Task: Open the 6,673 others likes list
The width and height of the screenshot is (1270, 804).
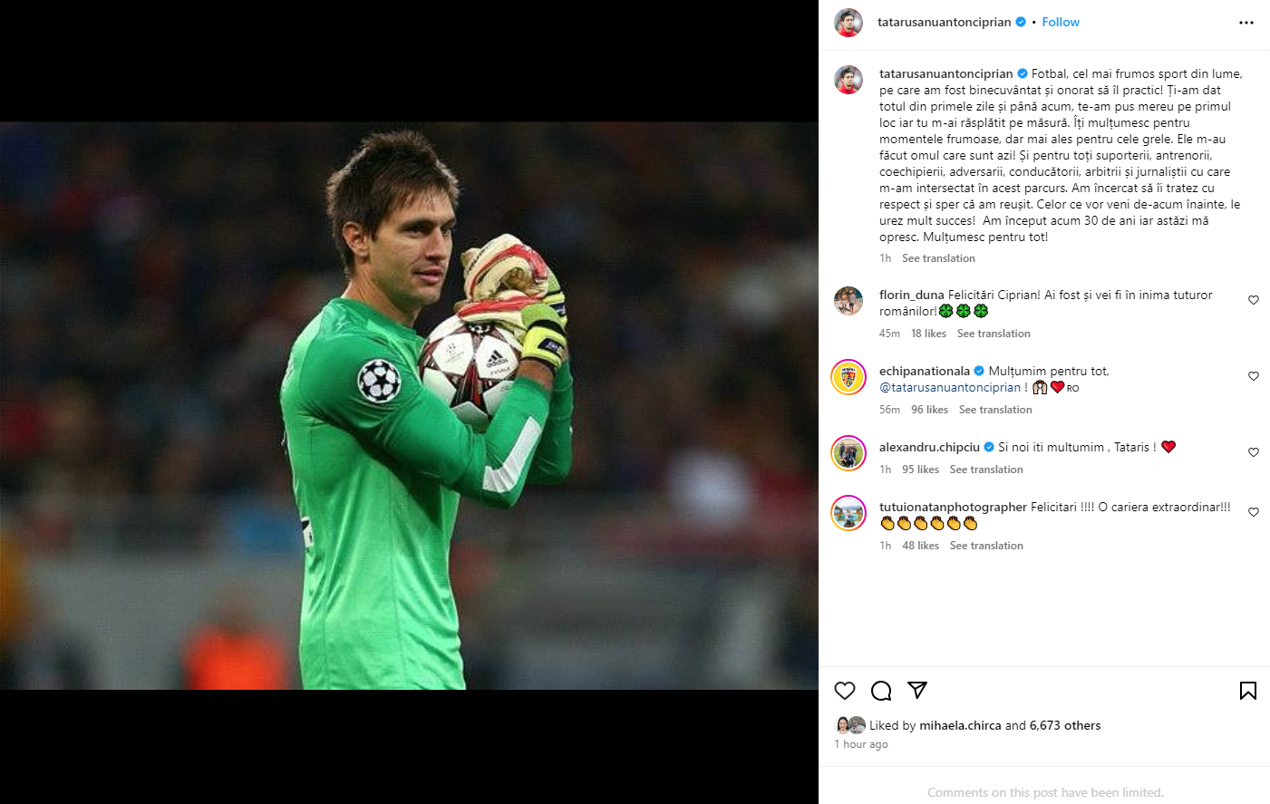Action: pos(1065,725)
